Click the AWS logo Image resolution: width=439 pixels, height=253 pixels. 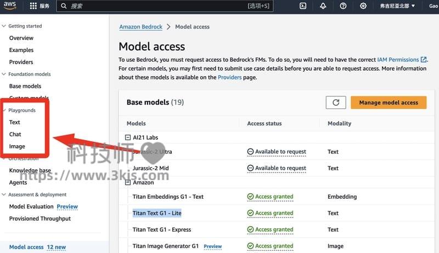pyautogui.click(x=10, y=5)
